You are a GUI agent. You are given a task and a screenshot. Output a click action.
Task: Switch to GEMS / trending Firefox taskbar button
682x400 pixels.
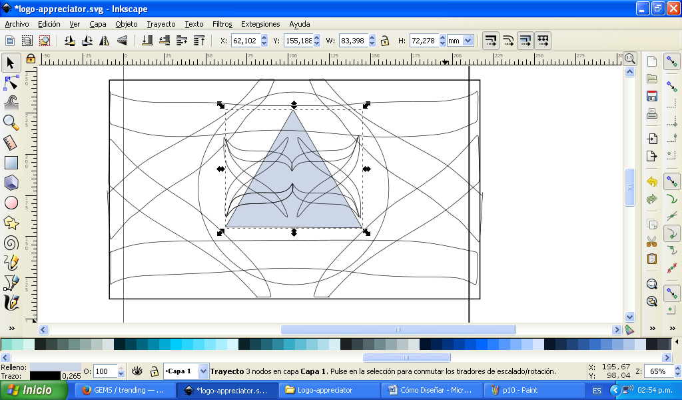click(x=125, y=390)
